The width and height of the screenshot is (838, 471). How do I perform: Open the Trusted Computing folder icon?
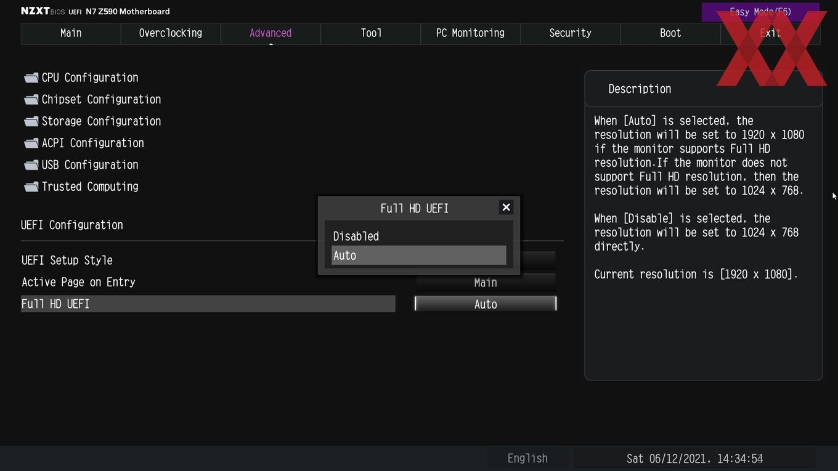pyautogui.click(x=31, y=187)
